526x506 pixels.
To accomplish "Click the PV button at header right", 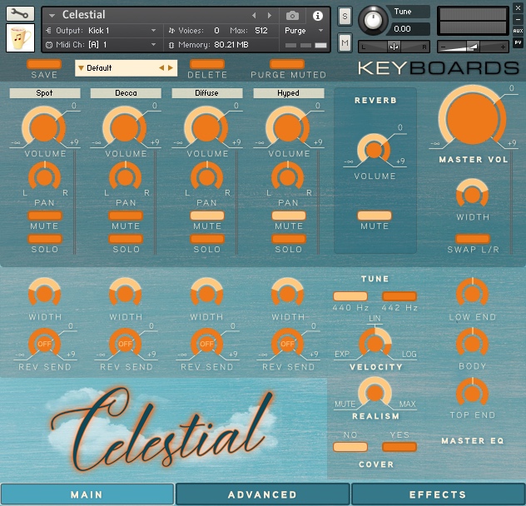I will click(x=518, y=42).
